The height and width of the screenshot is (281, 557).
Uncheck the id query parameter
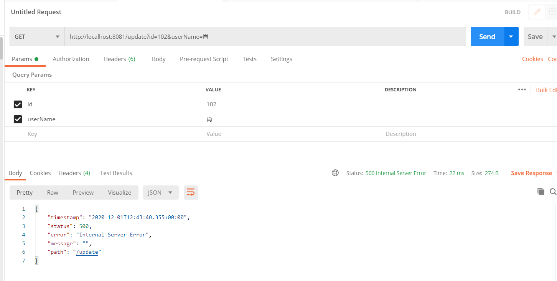point(18,104)
